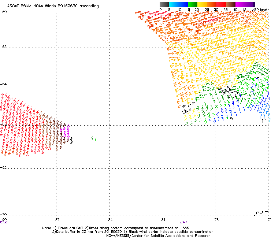This screenshot has height=238, width=271.
Task: Click the note line starting 'Note: 1) Times are GMT'
Action: tap(116, 228)
